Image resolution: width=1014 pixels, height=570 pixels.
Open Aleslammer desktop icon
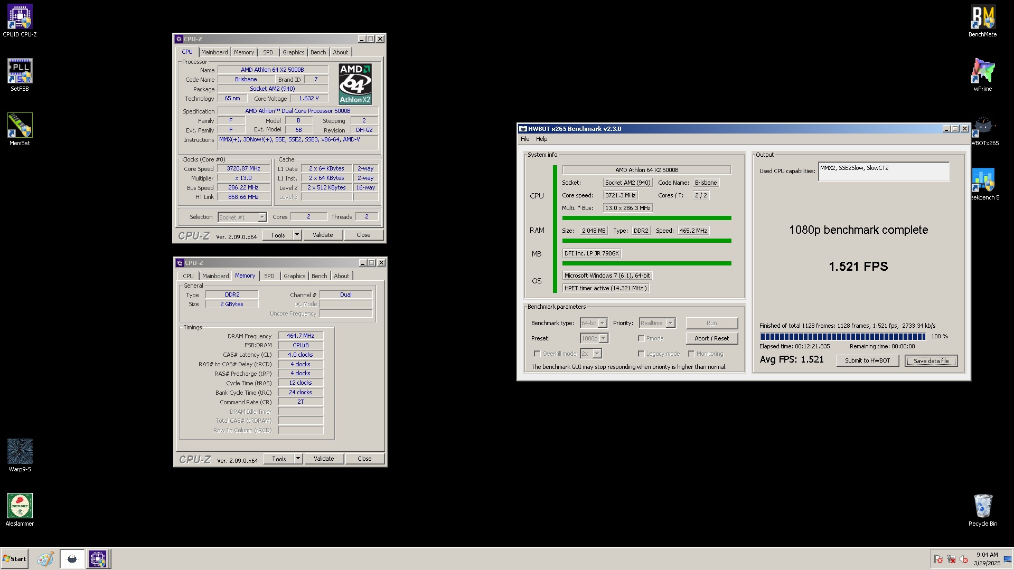20,510
